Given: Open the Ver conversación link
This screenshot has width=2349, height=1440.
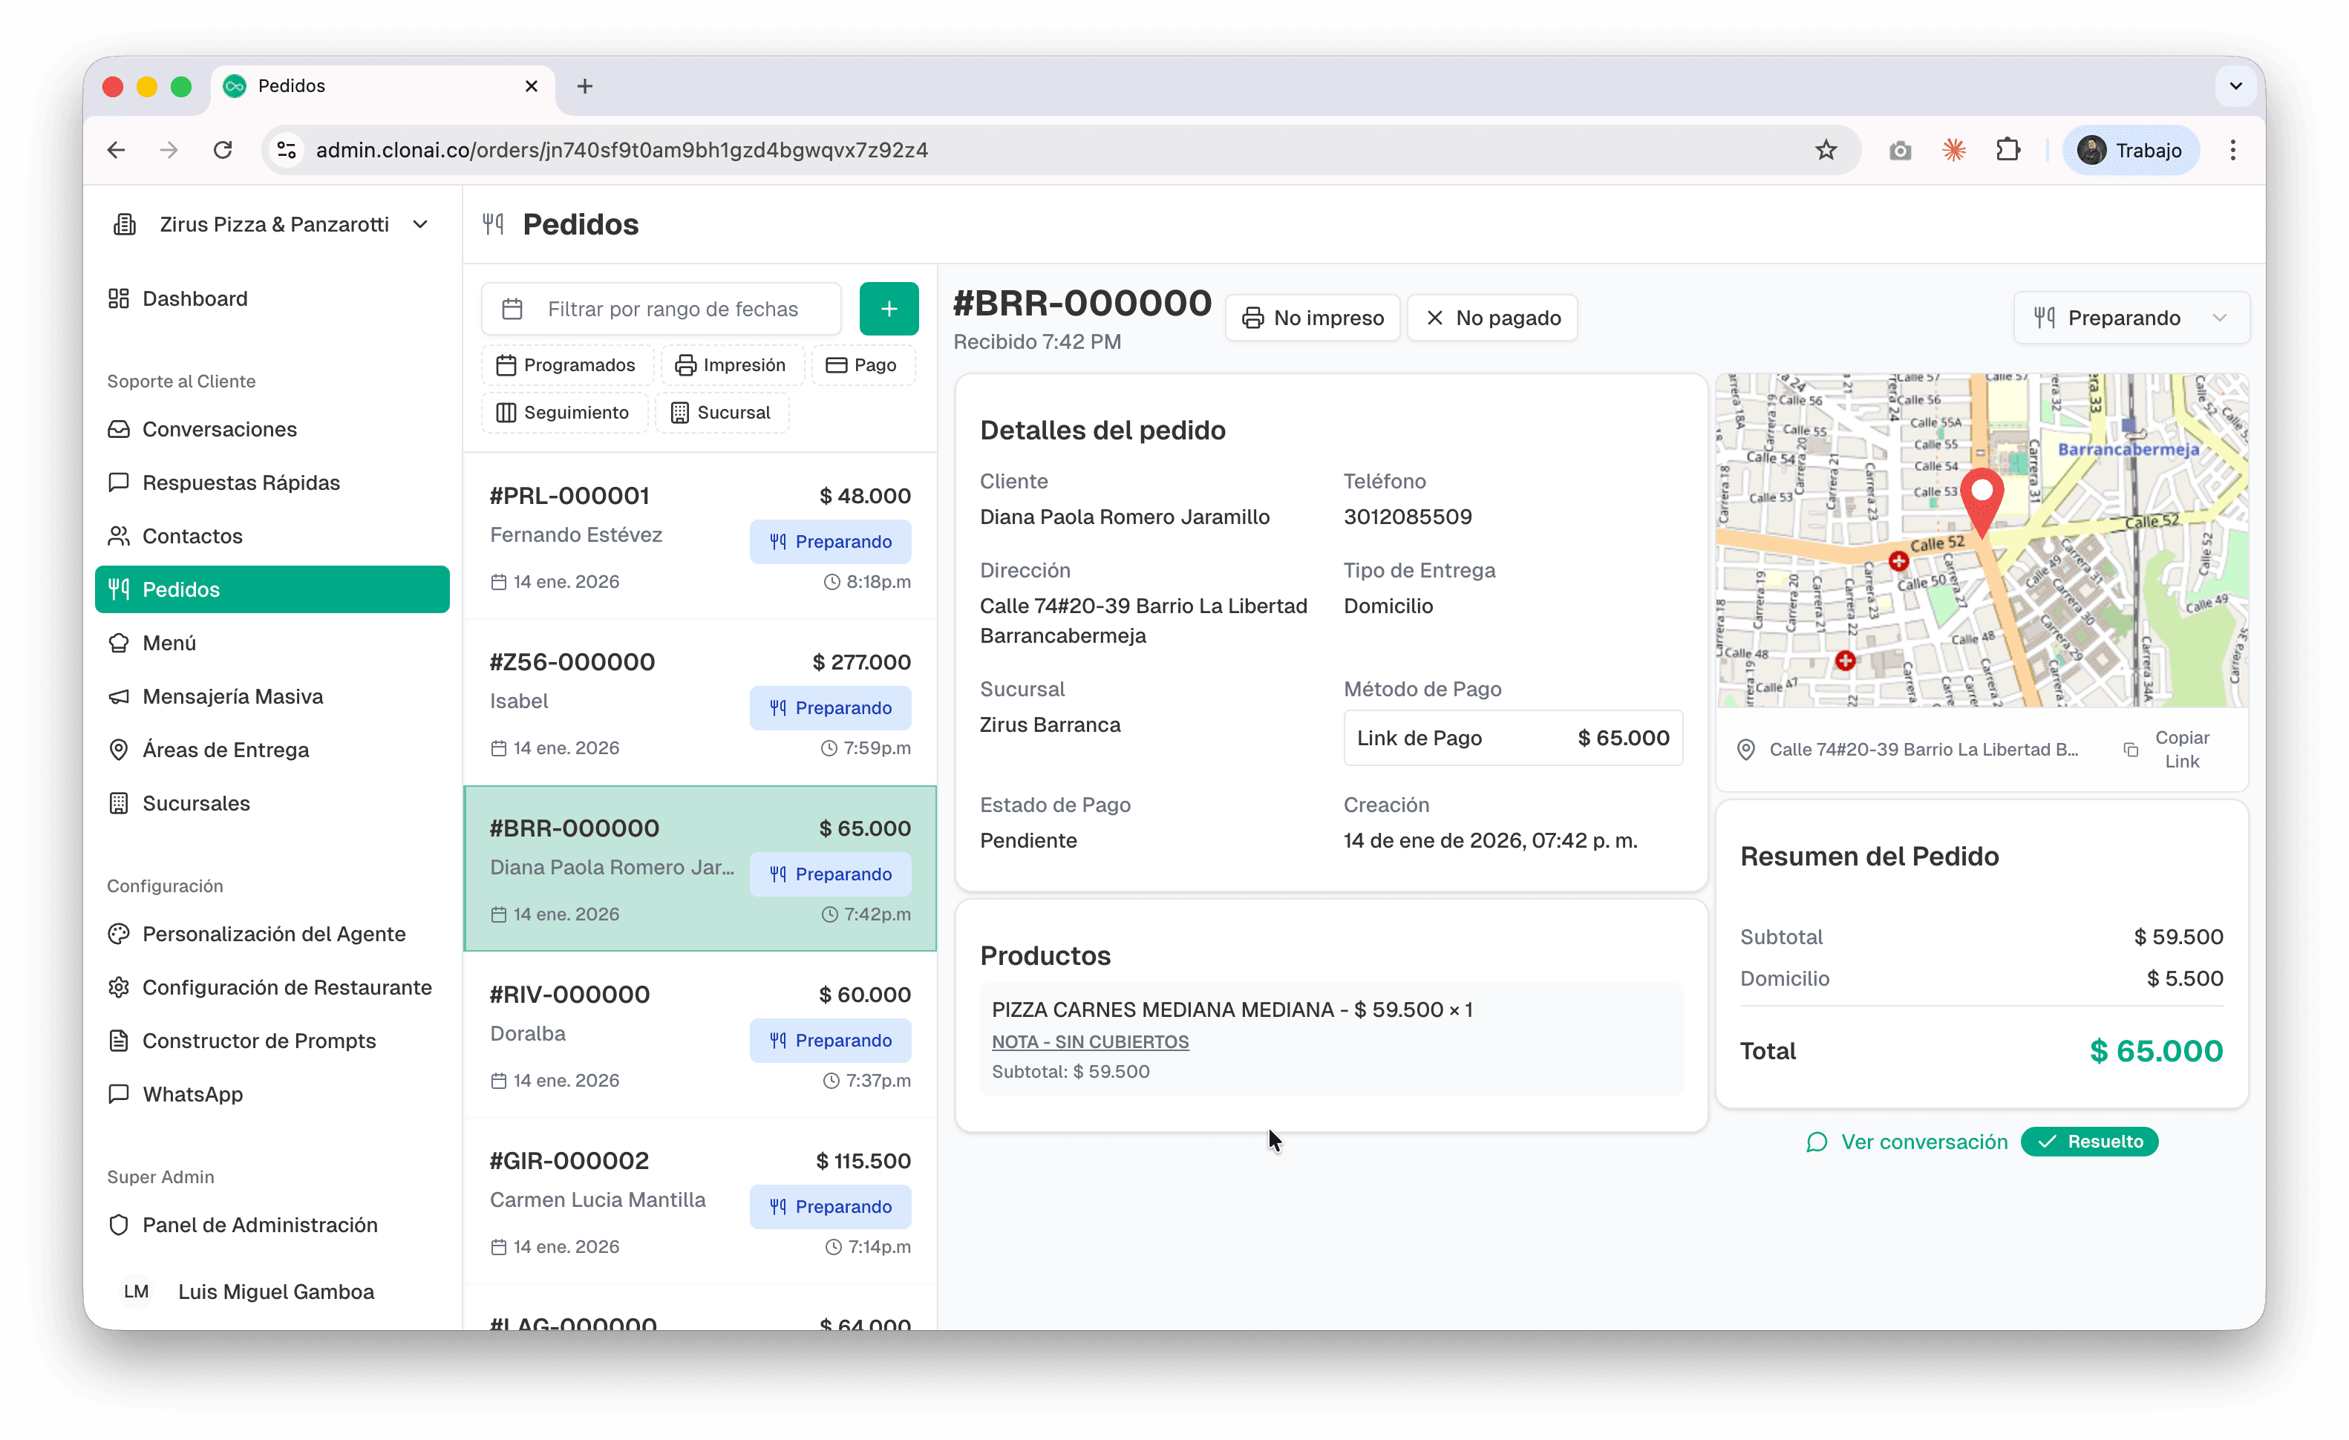Looking at the screenshot, I should (1906, 1142).
